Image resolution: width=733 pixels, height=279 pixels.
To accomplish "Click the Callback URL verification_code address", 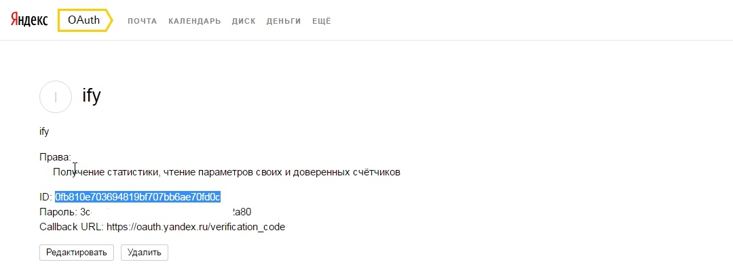I will click(196, 226).
